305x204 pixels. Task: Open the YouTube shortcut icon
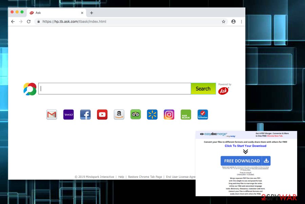tap(102, 115)
